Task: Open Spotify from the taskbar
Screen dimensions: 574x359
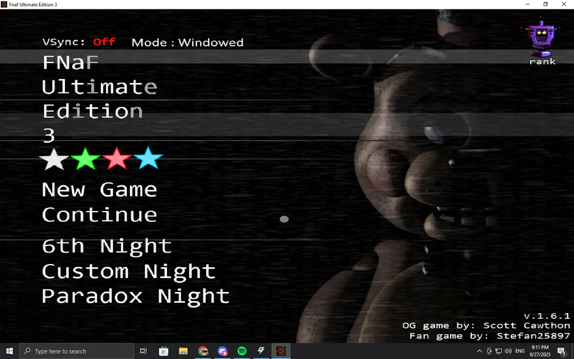Action: [242, 351]
